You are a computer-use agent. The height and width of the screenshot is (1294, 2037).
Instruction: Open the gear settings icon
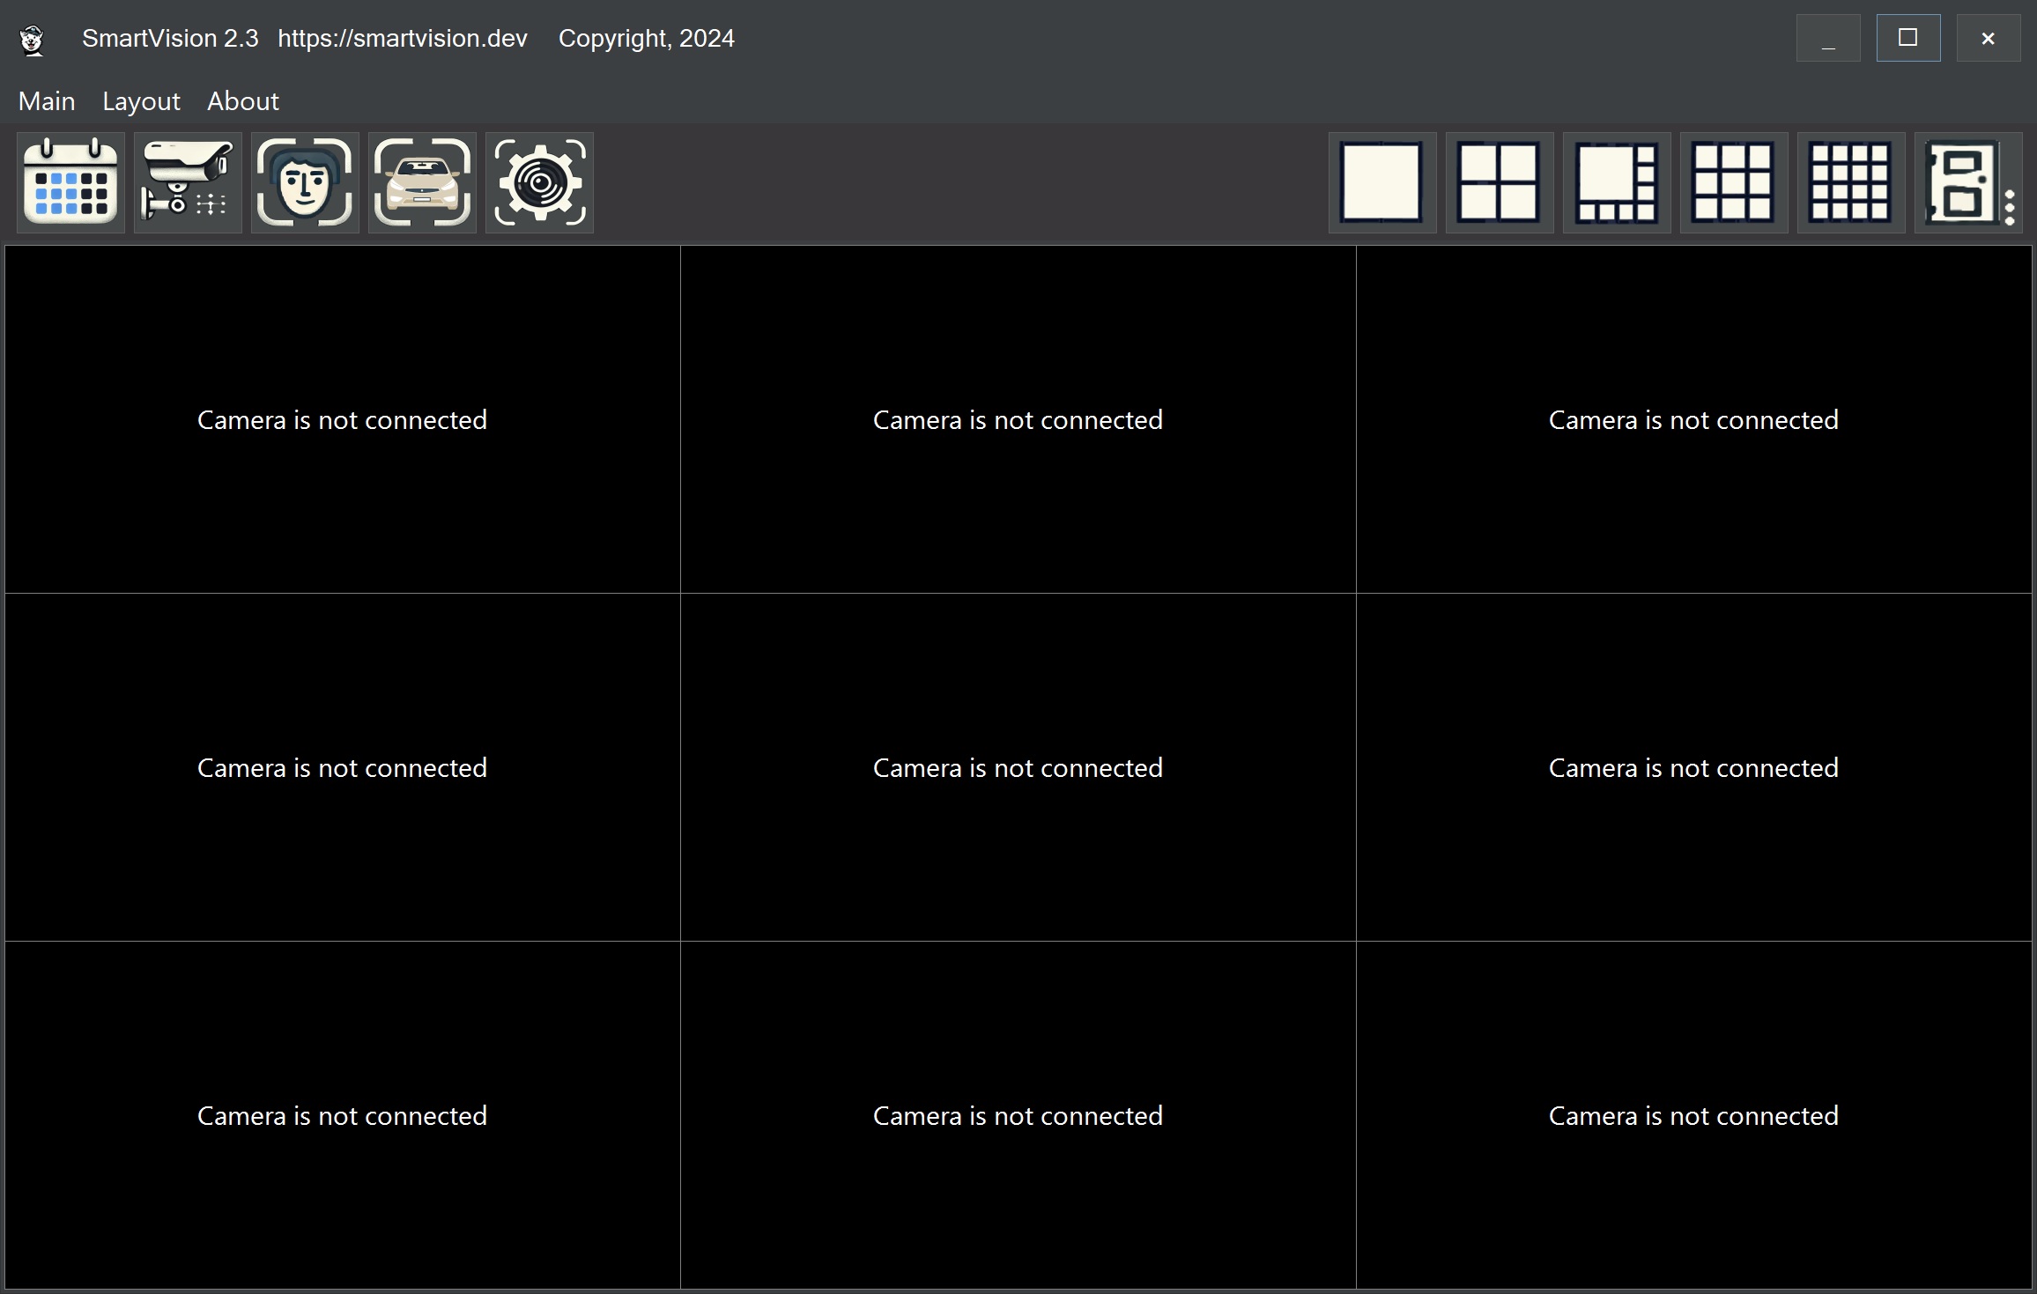point(539,182)
